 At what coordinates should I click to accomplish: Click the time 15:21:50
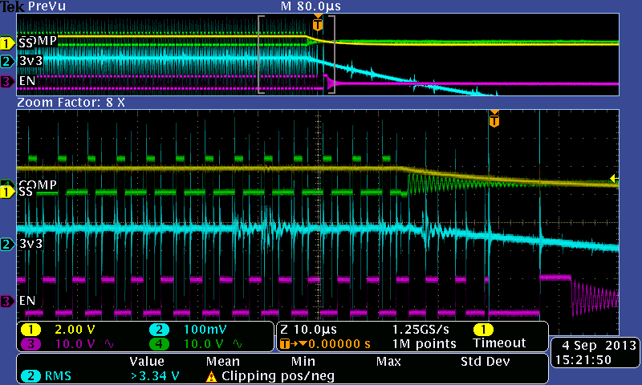pyautogui.click(x=583, y=360)
